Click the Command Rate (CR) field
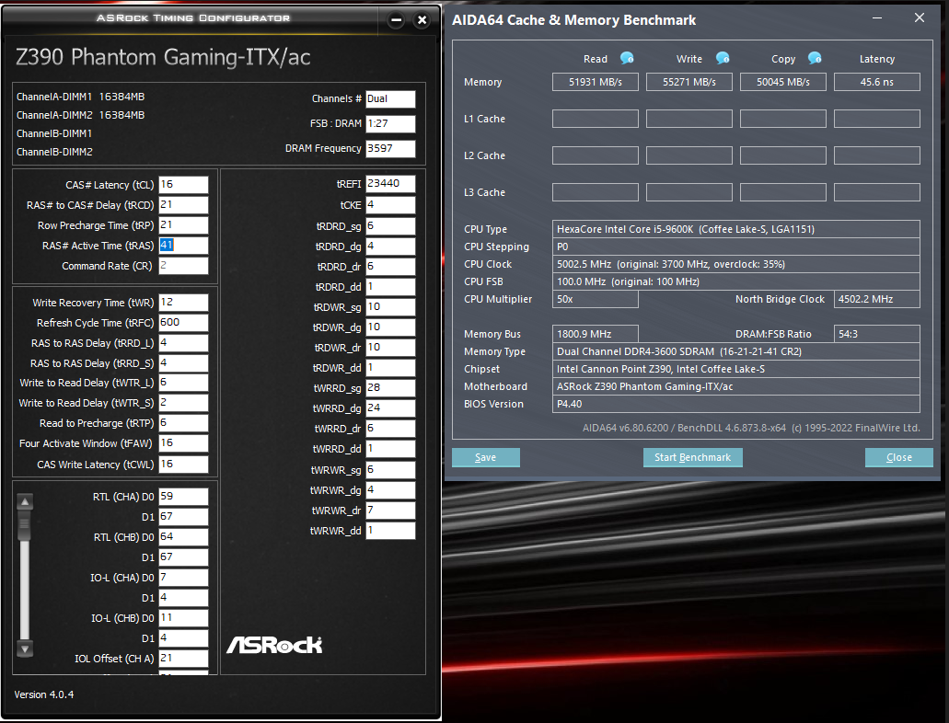This screenshot has height=723, width=949. (183, 266)
